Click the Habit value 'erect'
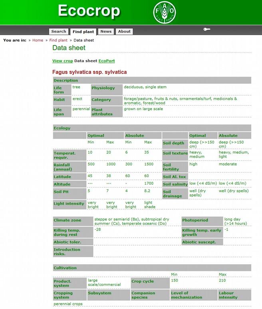 [x=77, y=99]
